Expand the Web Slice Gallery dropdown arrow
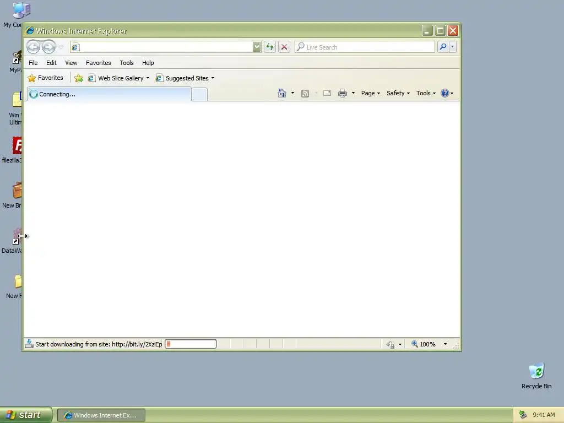Image resolution: width=564 pixels, height=423 pixels. tap(148, 78)
